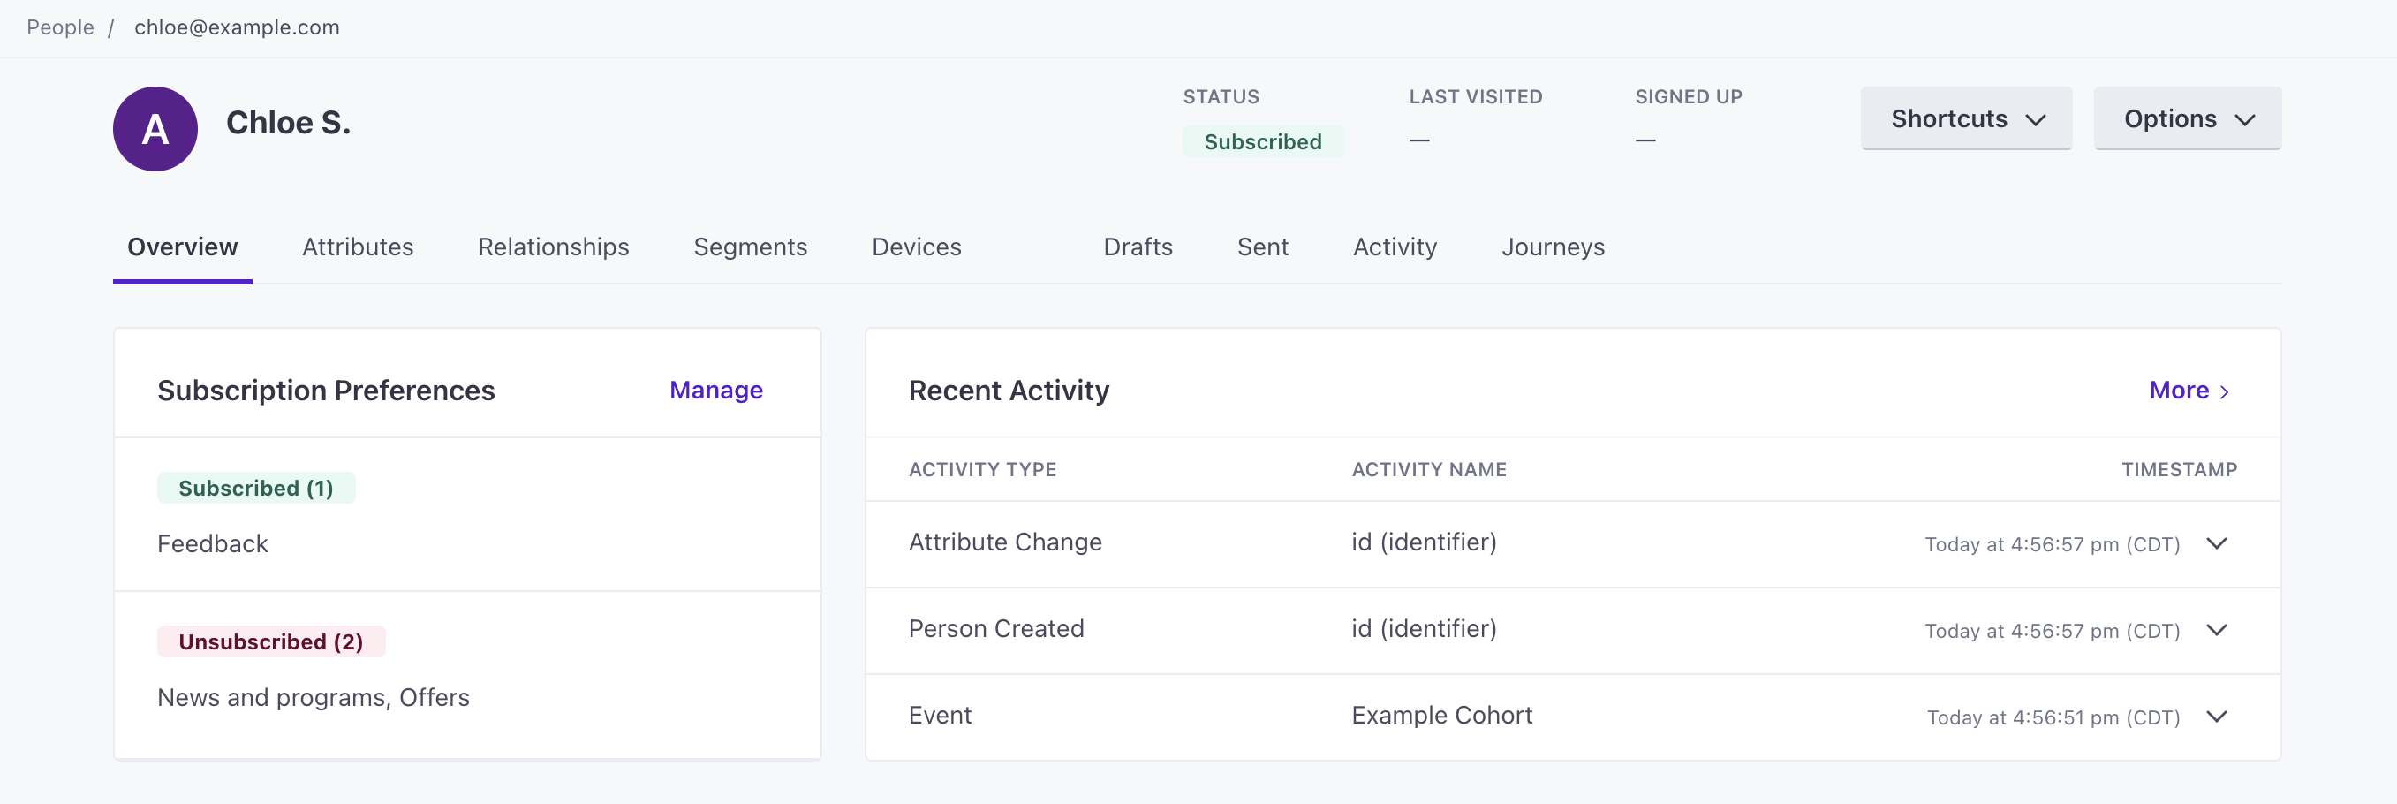Screen dimensions: 2397x804
Task: Open the Shortcuts dropdown menu
Action: pos(1966,118)
